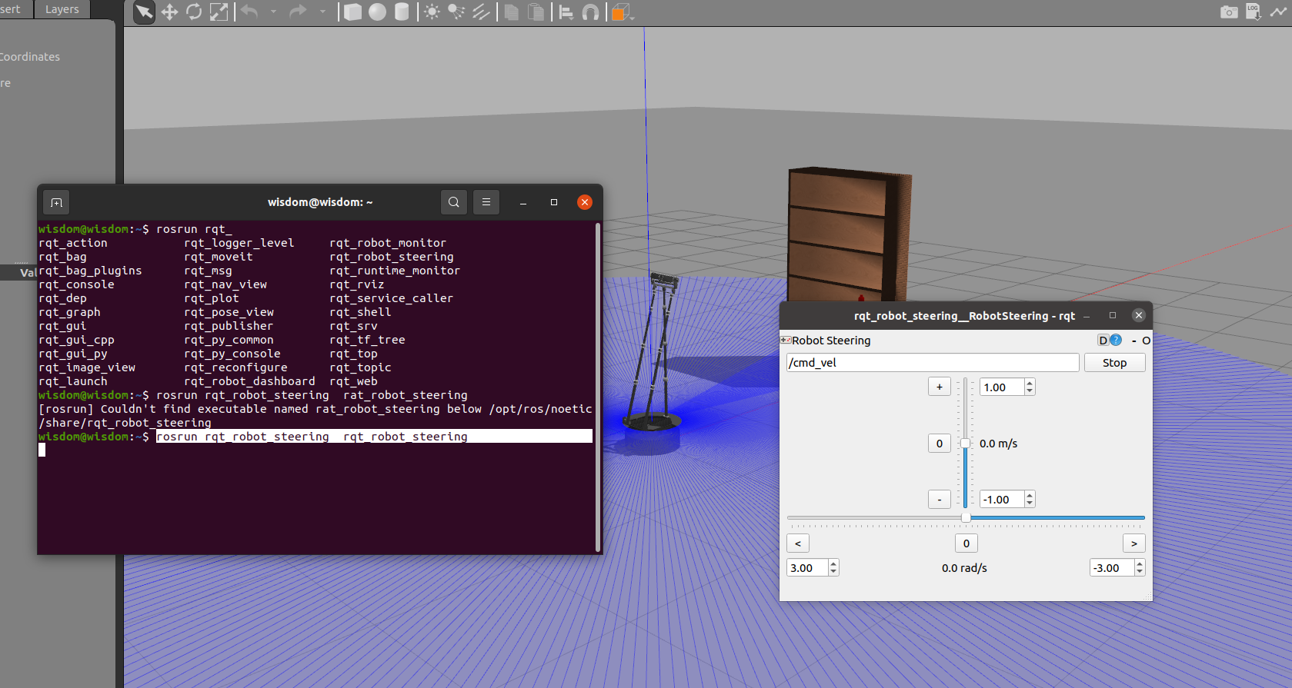Open the plot window icon
This screenshot has width=1292, height=688.
1278,12
